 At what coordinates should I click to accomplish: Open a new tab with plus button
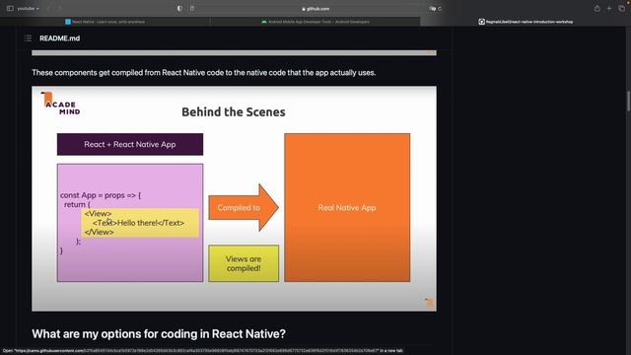click(x=609, y=9)
